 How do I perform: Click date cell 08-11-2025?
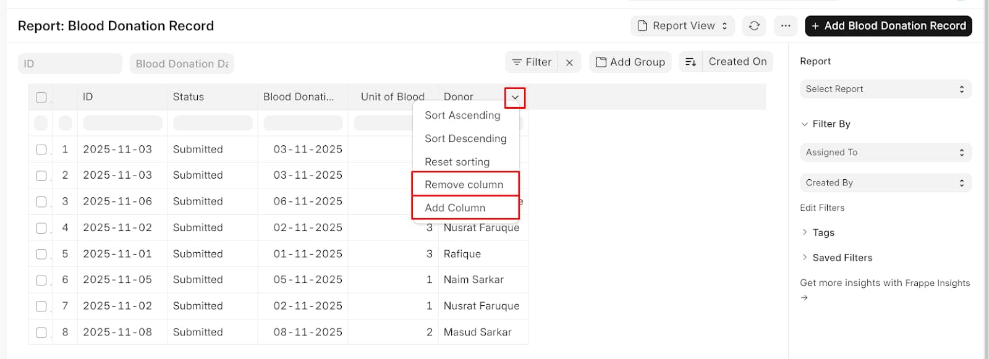click(x=308, y=332)
